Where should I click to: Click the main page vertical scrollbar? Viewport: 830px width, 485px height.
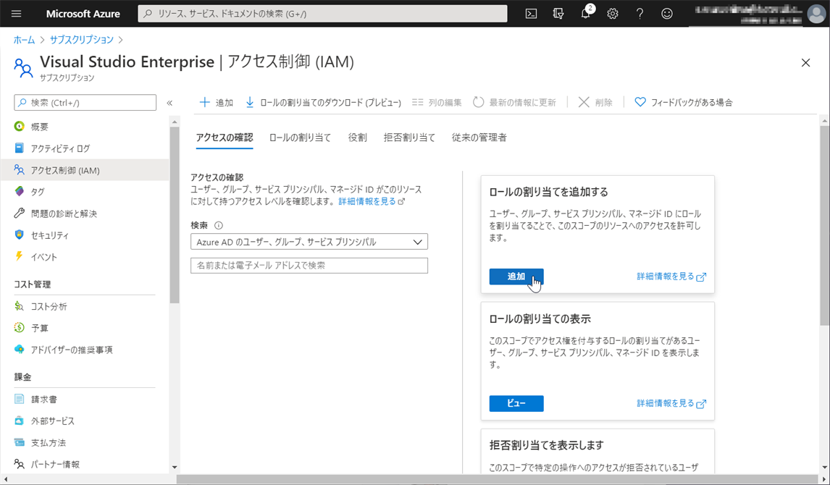[824, 227]
